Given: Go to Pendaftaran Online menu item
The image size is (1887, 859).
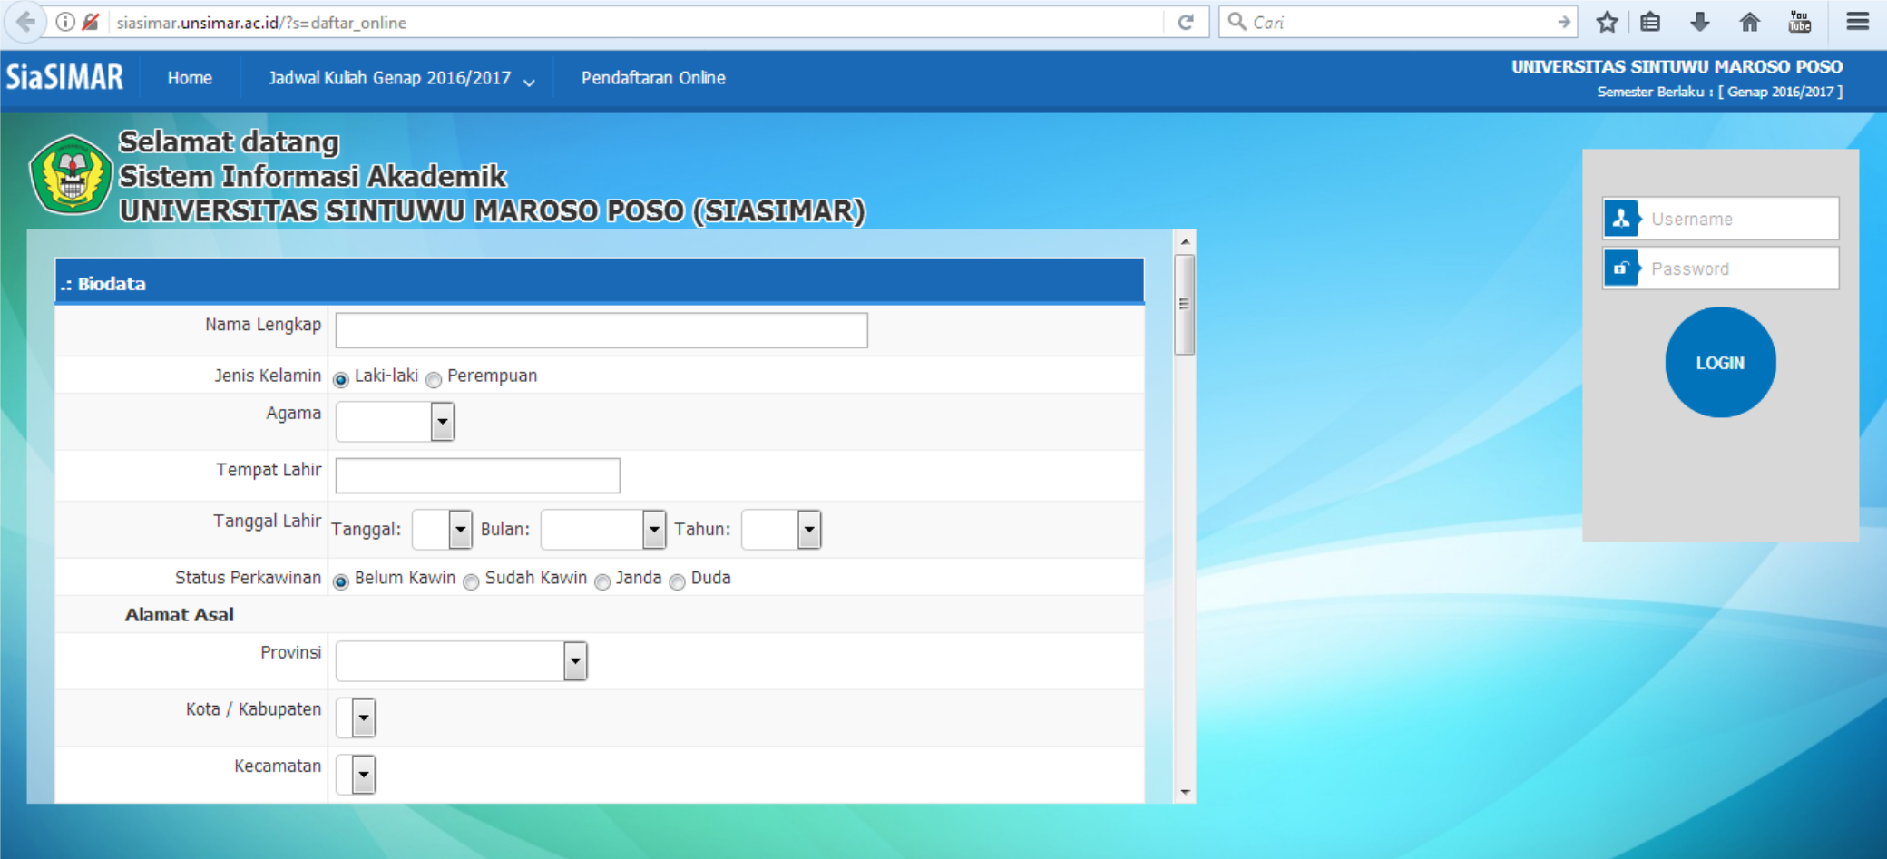Looking at the screenshot, I should [x=652, y=79].
